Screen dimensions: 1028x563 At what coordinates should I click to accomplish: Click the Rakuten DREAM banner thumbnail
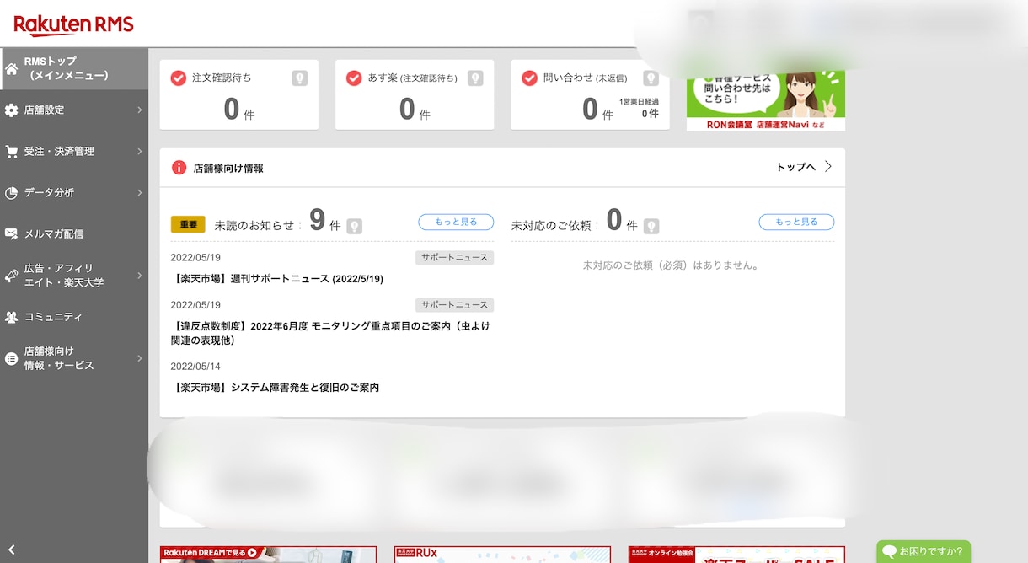pos(268,555)
